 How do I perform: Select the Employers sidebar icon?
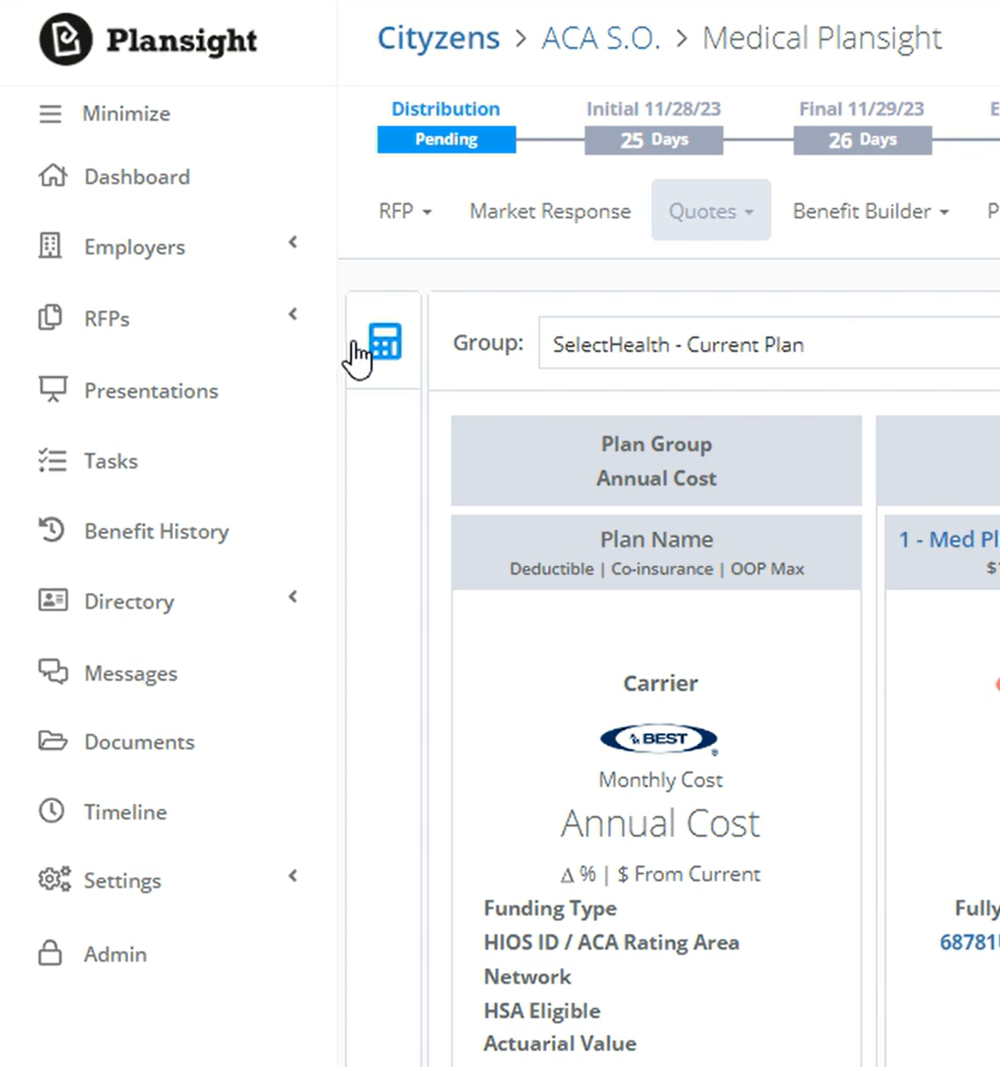[52, 246]
